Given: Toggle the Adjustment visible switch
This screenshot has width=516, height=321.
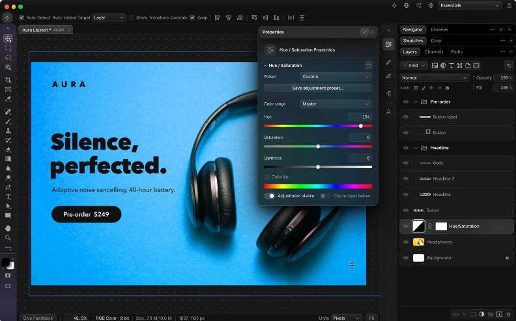Looking at the screenshot, I should 270,196.
